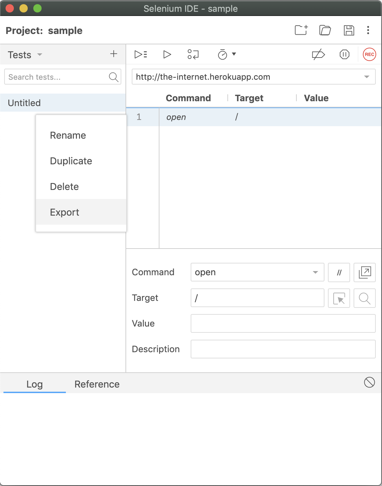The height and width of the screenshot is (486, 382).
Task: Choose Export from the context menu
Action: tap(65, 212)
